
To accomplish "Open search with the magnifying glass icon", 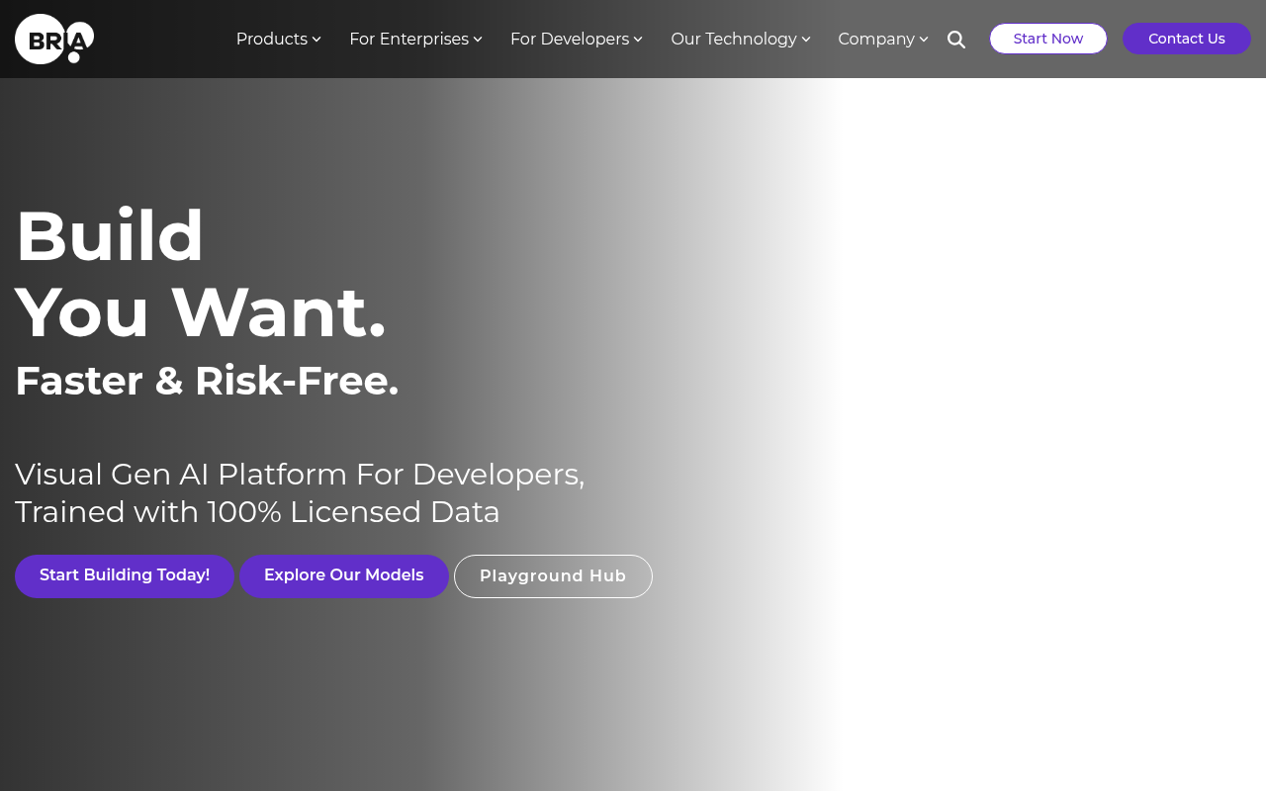I will pos(956,40).
